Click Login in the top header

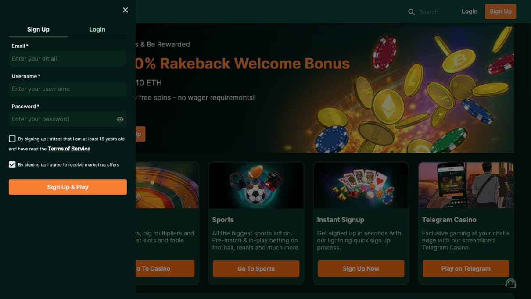[469, 11]
